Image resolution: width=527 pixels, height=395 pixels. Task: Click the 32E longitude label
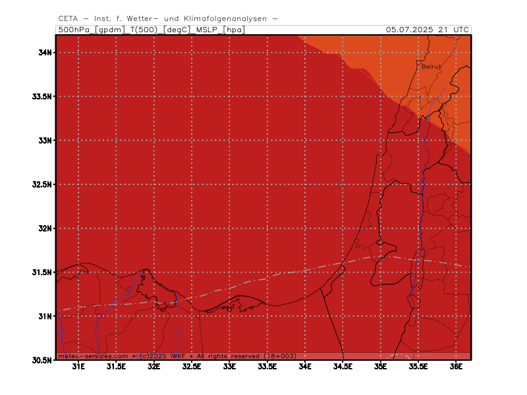click(x=154, y=367)
